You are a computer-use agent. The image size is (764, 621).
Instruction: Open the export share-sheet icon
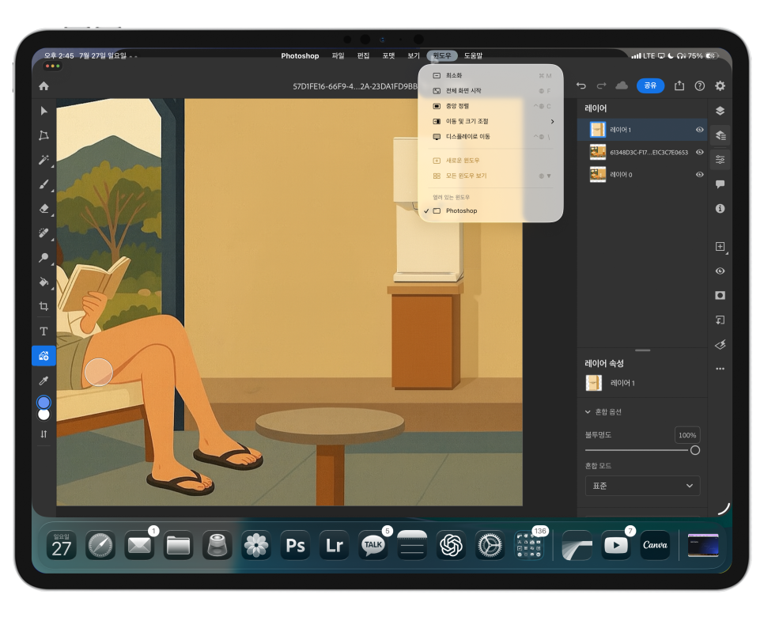click(679, 85)
